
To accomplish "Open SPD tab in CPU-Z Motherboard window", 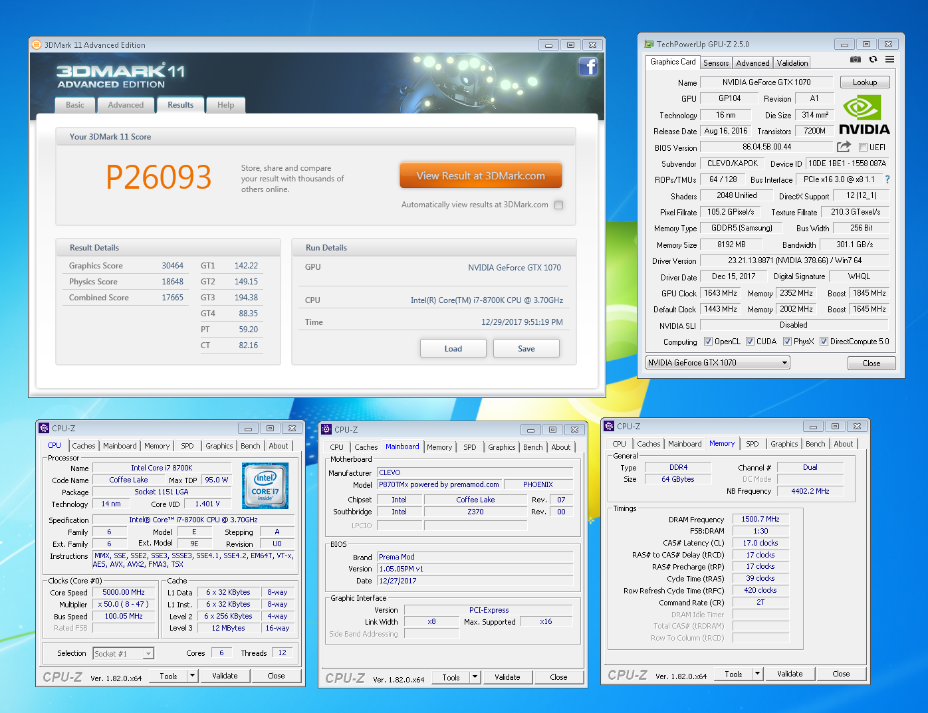I will pos(470,447).
